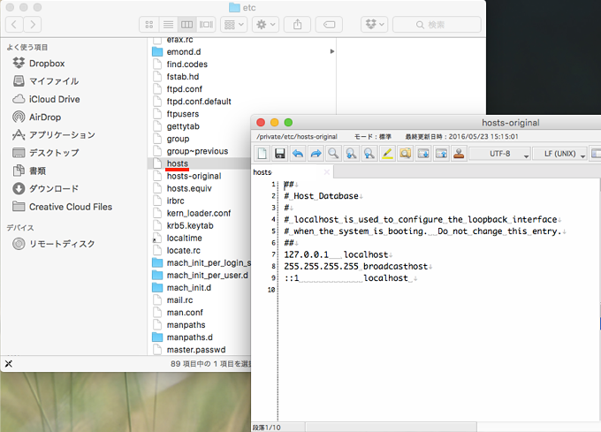
Task: Open the Finder action gear menu
Action: [x=266, y=25]
